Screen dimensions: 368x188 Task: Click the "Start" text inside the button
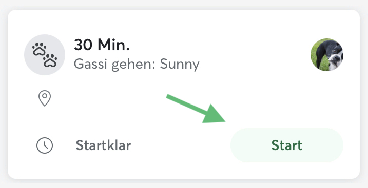pyautogui.click(x=287, y=145)
